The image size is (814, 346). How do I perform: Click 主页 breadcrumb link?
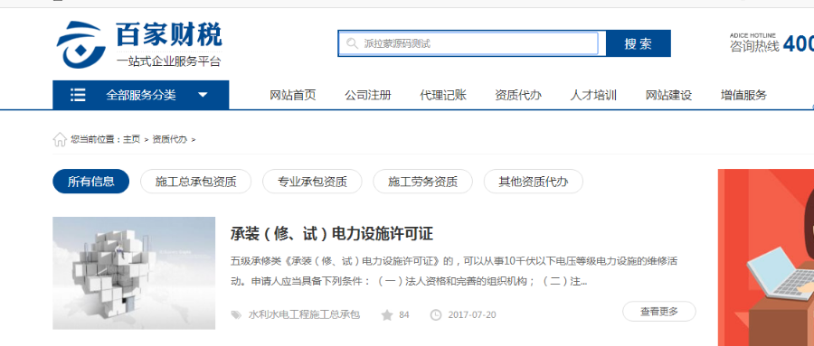click(131, 139)
